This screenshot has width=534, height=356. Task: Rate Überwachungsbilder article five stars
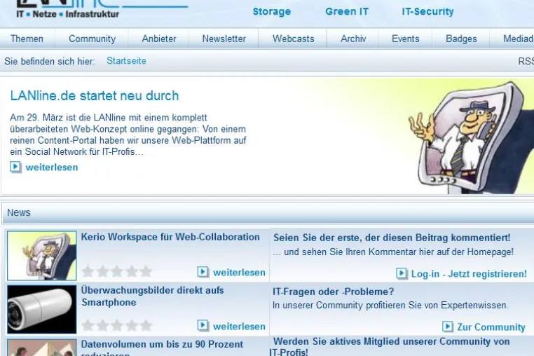coord(146,325)
